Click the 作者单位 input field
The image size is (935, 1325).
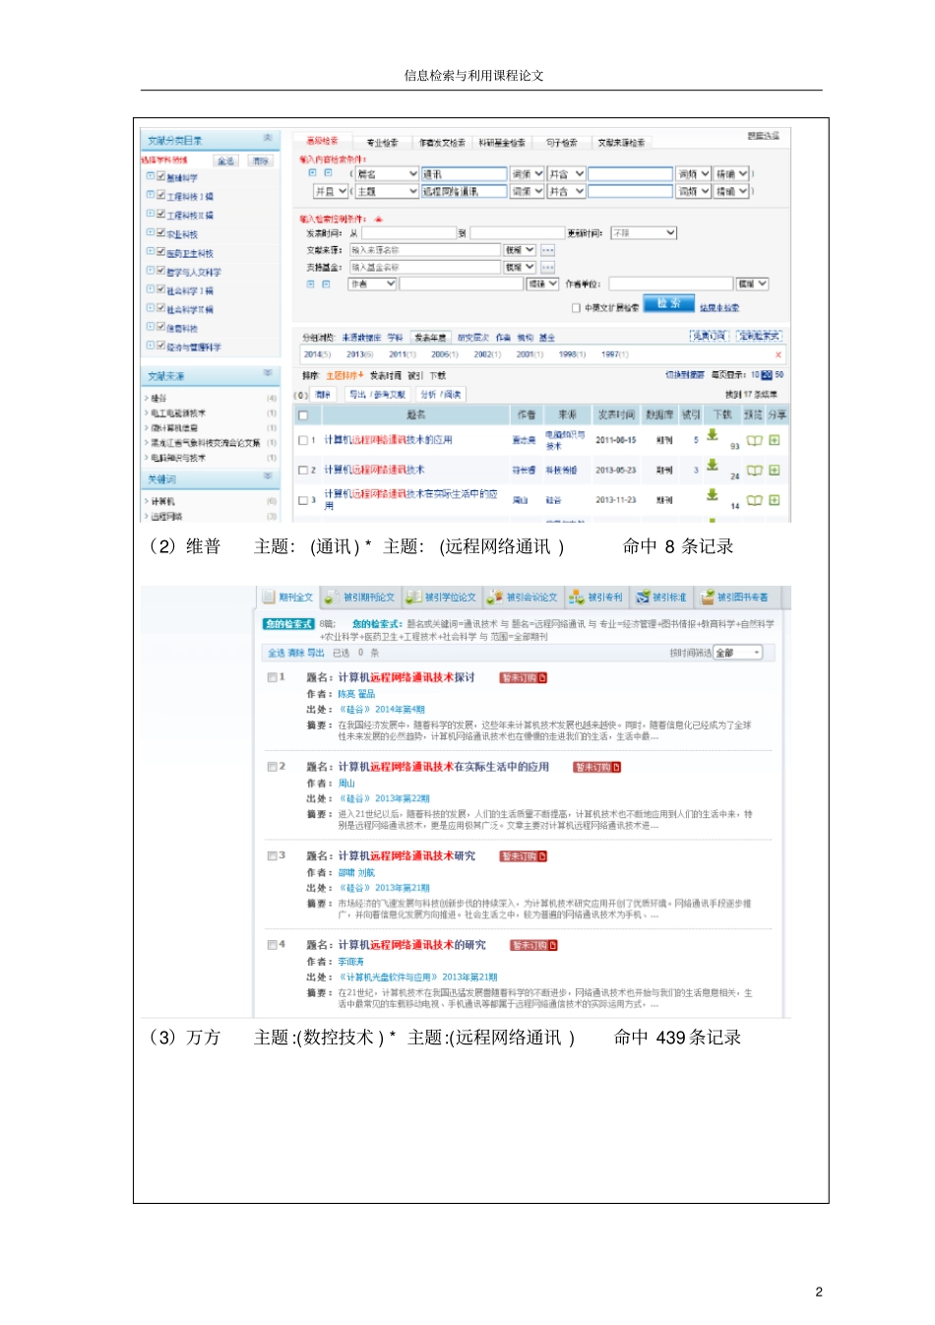[669, 284]
